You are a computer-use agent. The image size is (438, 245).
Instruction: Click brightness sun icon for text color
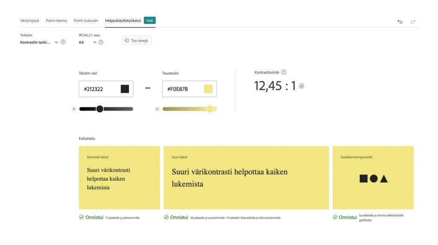pyautogui.click(x=74, y=109)
